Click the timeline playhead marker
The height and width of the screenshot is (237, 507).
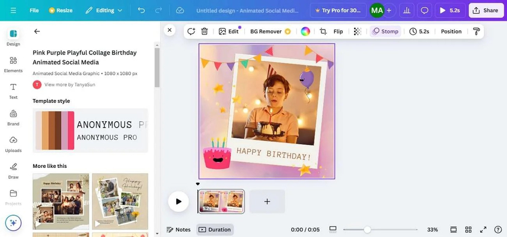click(x=198, y=184)
